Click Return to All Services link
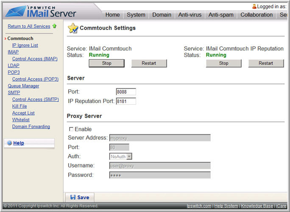This screenshot has width=290, height=212. (29, 26)
